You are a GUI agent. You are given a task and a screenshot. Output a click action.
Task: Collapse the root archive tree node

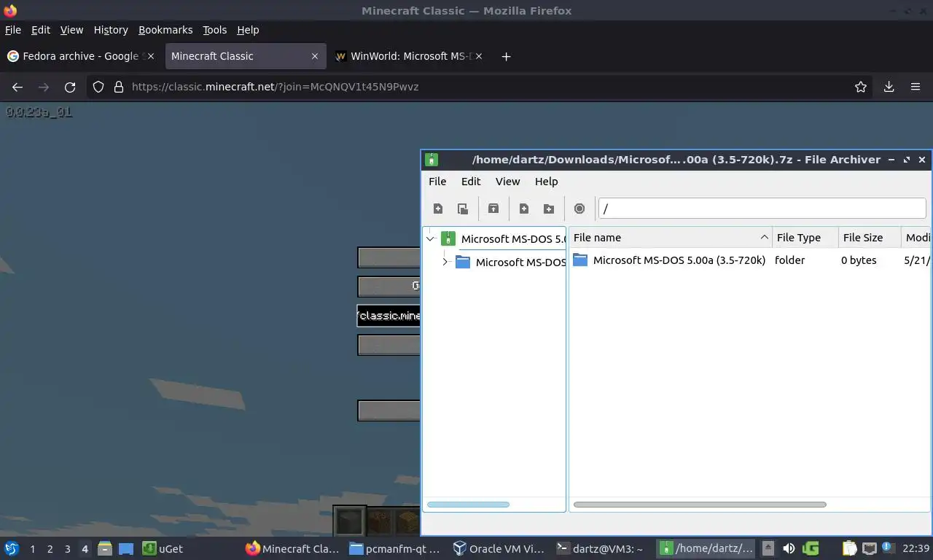431,238
